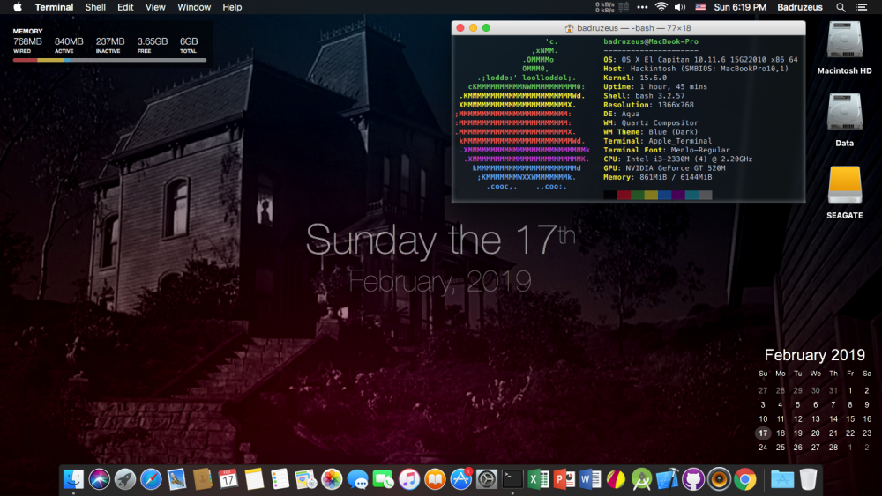Open Calendar app in the dock
Viewport: 882px width, 496px height.
[x=228, y=479]
